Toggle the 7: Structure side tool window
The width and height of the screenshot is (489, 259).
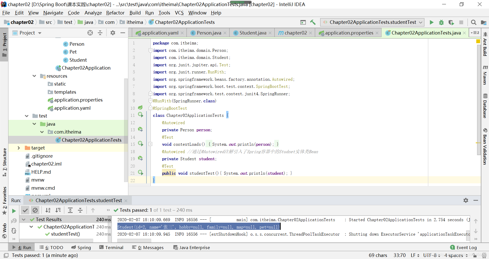[x=4, y=162]
